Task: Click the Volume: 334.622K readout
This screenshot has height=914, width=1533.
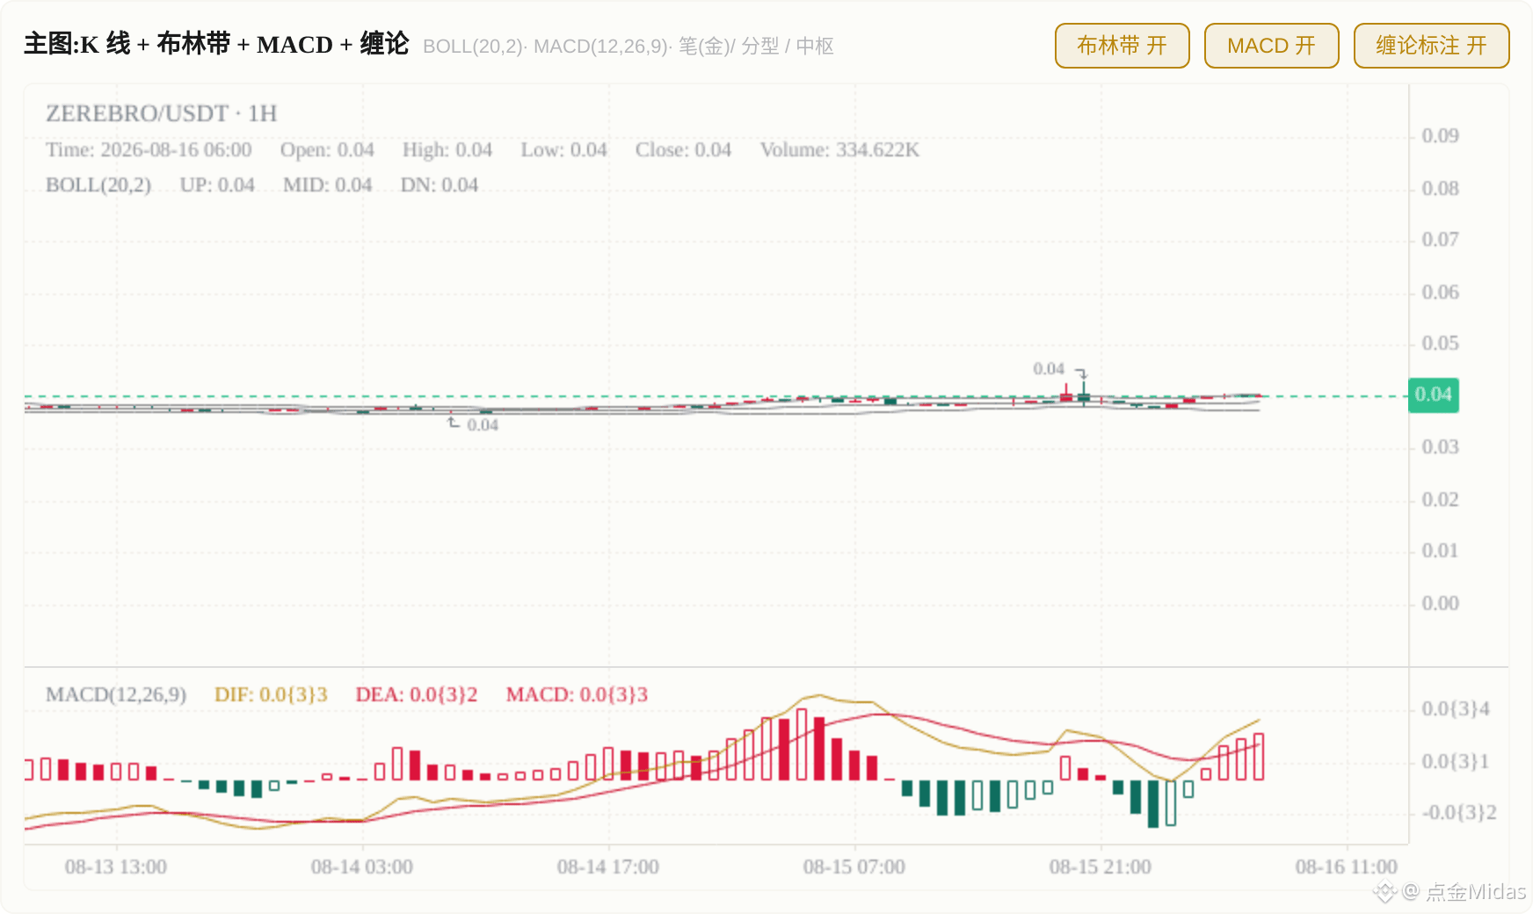Action: click(839, 150)
